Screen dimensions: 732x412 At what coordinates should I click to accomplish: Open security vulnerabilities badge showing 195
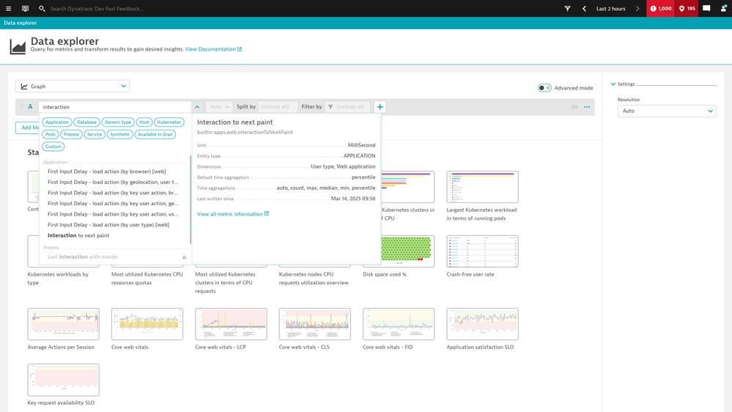pos(687,9)
